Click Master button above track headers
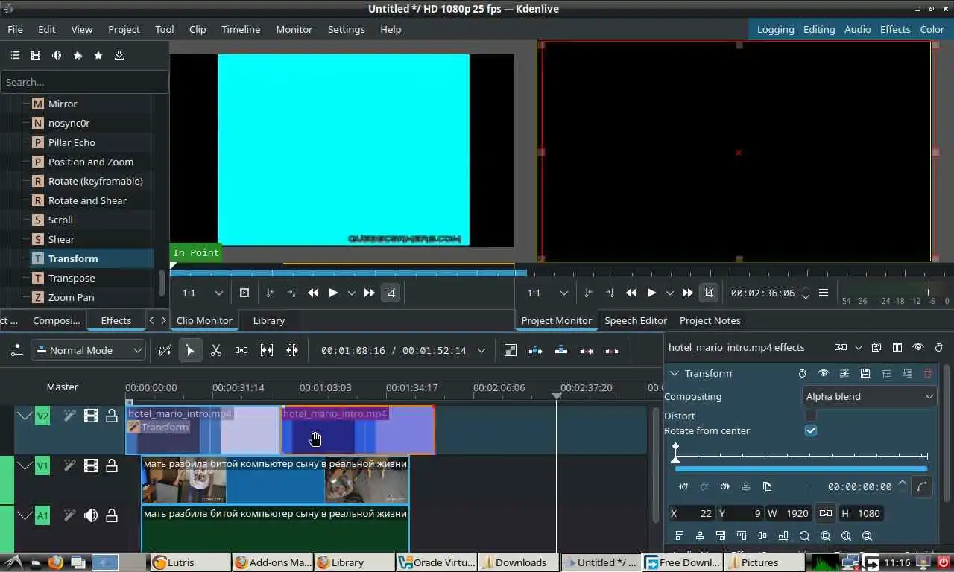Image resolution: width=954 pixels, height=572 pixels. pos(63,387)
